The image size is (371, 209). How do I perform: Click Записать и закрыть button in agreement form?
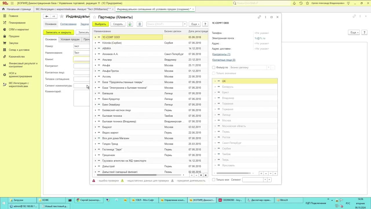coord(58,33)
